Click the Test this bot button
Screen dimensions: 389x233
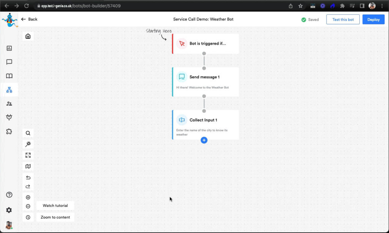coord(343,20)
